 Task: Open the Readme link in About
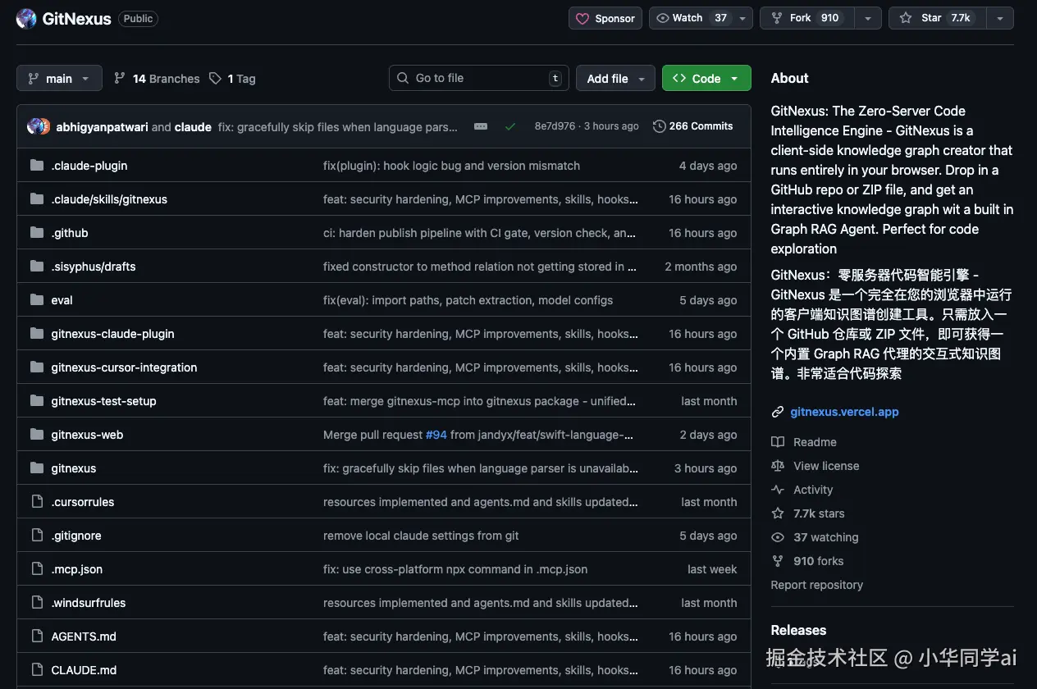coord(815,442)
